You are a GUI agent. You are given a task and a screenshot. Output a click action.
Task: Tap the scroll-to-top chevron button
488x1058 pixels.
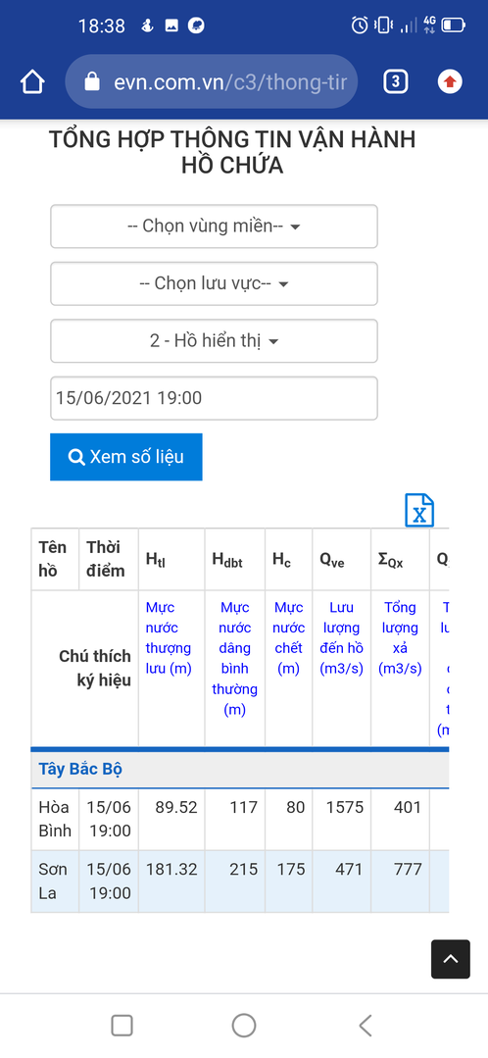[x=450, y=959]
